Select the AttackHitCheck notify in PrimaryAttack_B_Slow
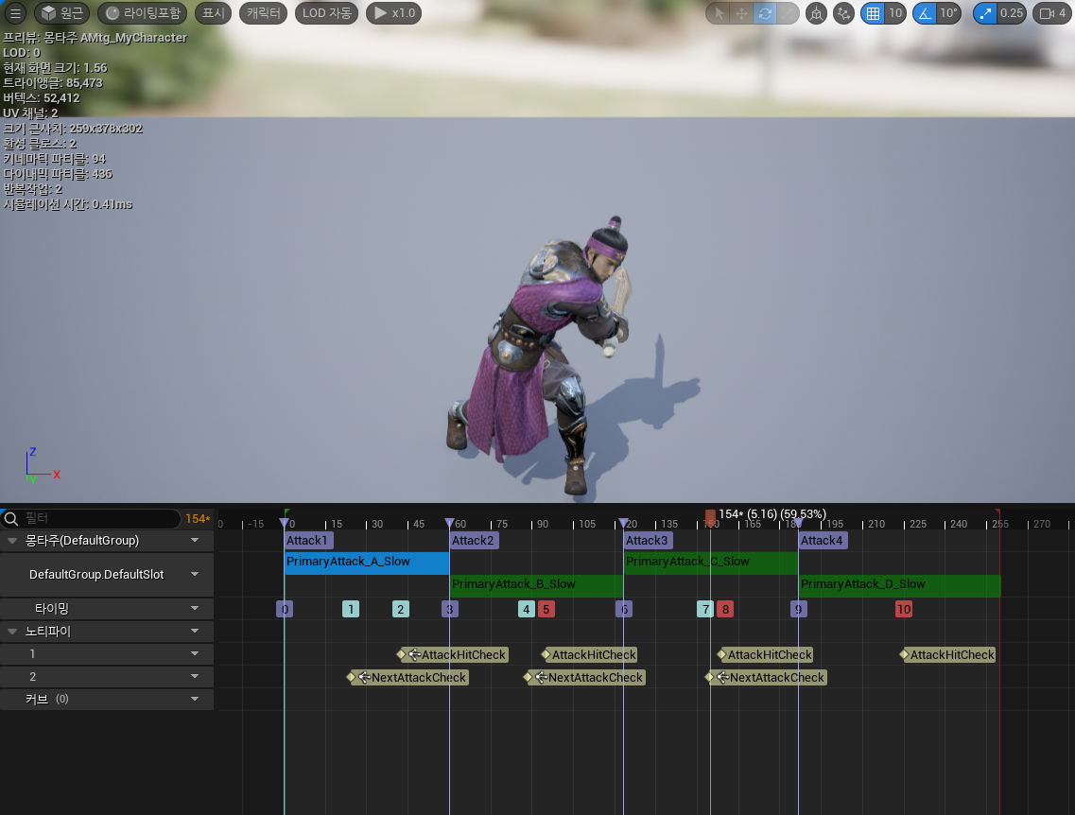Screen dimensions: 1075x815 click(x=590, y=654)
